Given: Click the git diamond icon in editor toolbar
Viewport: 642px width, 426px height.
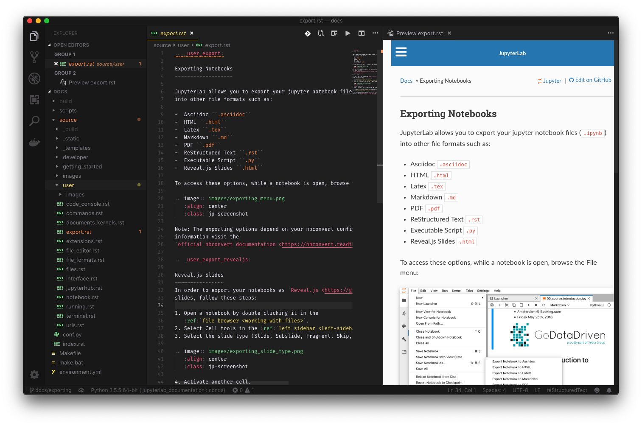Looking at the screenshot, I should pyautogui.click(x=308, y=33).
